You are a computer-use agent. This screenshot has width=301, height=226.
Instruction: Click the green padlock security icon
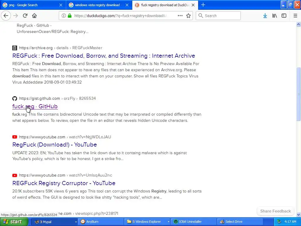pyautogui.click(x=70, y=16)
